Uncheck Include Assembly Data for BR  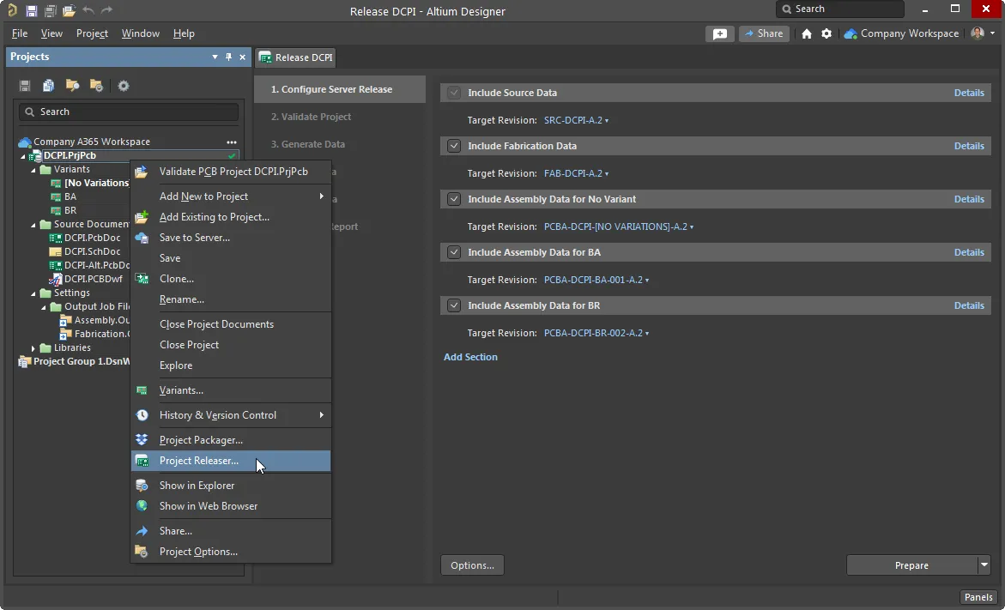(454, 305)
